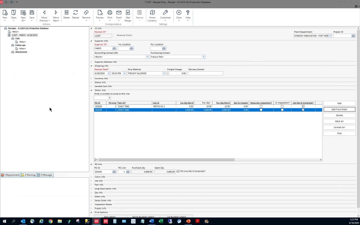The height and width of the screenshot is (225, 360).
Task: Delete the receipt via the Delete icon
Action: (66, 14)
